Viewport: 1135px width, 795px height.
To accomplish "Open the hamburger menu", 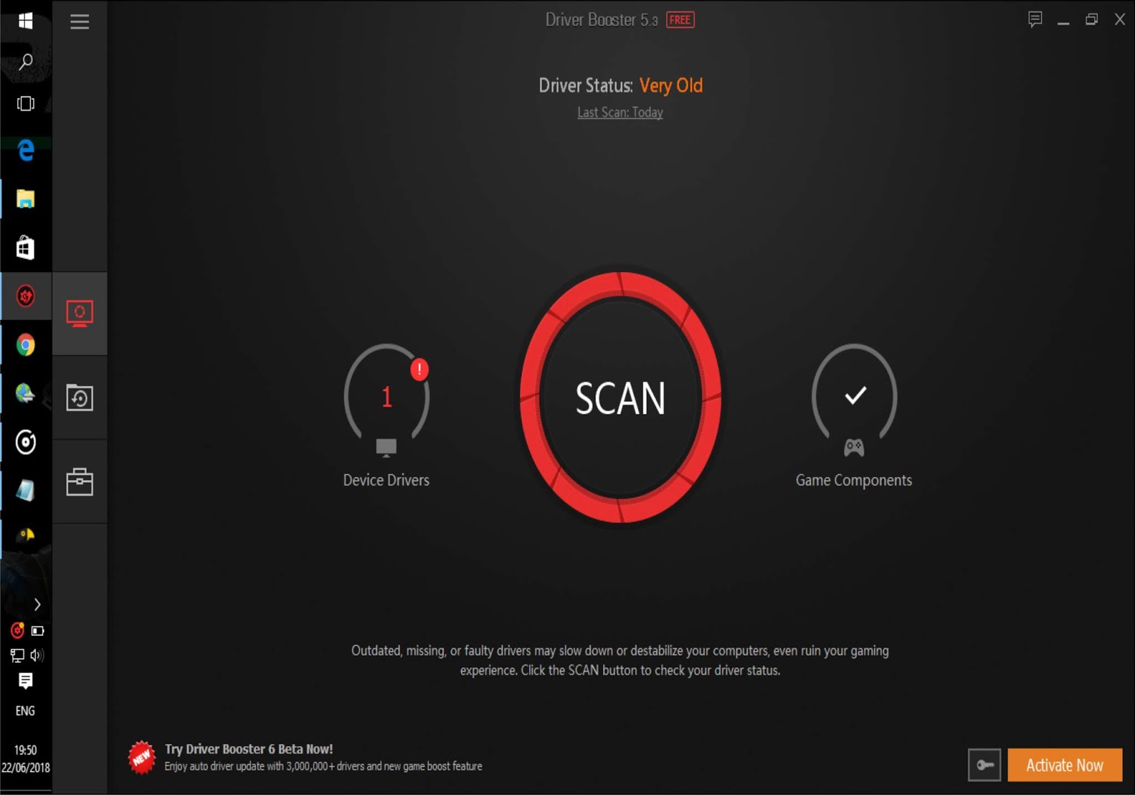I will (79, 21).
